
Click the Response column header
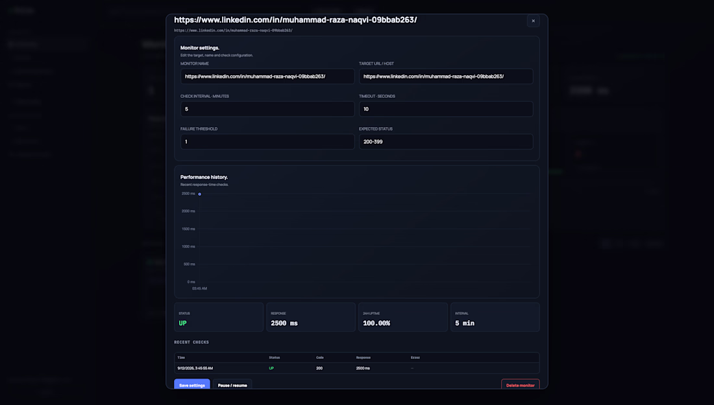click(363, 358)
